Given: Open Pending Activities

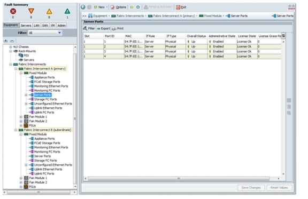Looking at the screenshot, I should [158, 7].
